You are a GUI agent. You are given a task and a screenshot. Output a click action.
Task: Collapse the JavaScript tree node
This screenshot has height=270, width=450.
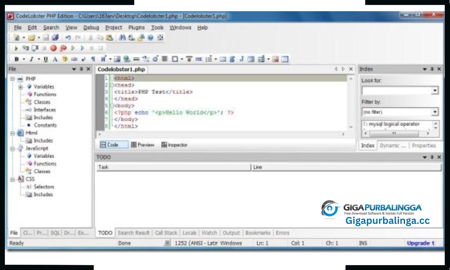click(13, 148)
